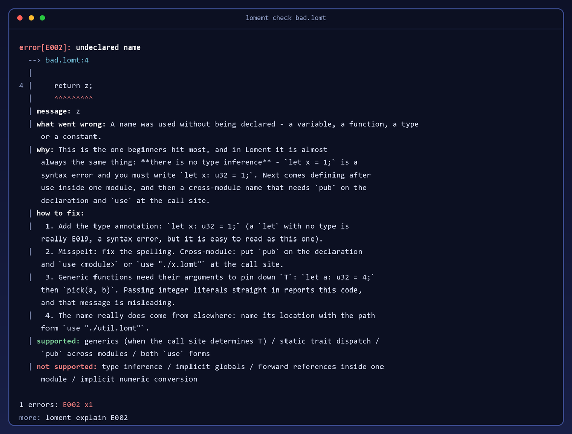Click 'module / implicit numeric conversion' line
Viewport: 572px width, 434px height.
[x=119, y=379]
